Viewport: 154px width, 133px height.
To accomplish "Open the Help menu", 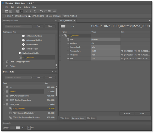I will pyautogui.click(x=34, y=7).
